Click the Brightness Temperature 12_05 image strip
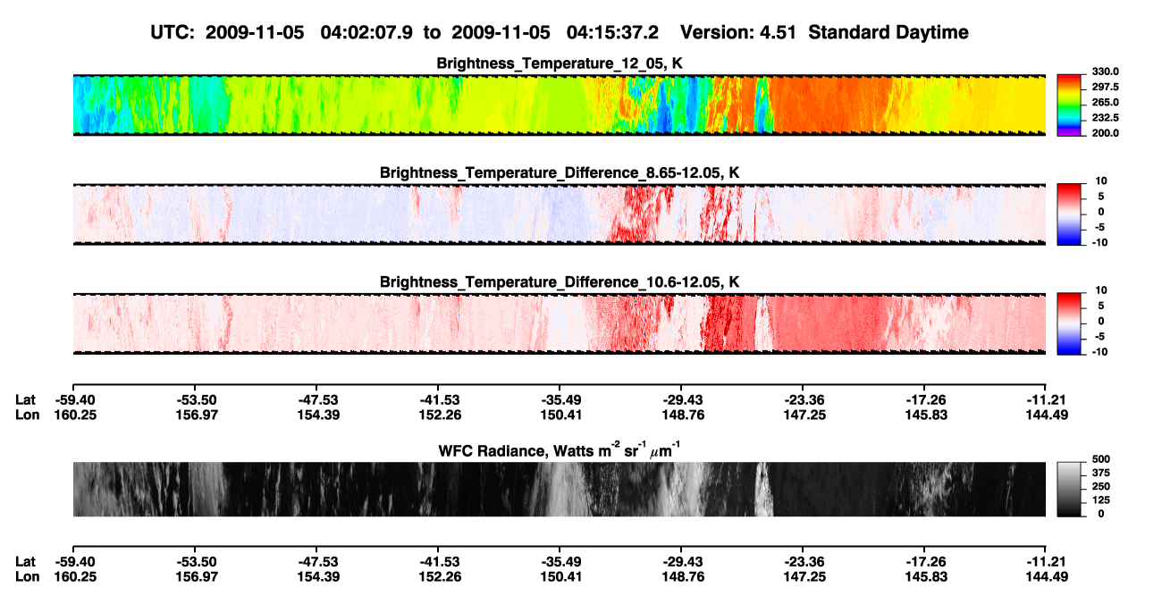This screenshot has height=596, width=1162. tap(560, 105)
